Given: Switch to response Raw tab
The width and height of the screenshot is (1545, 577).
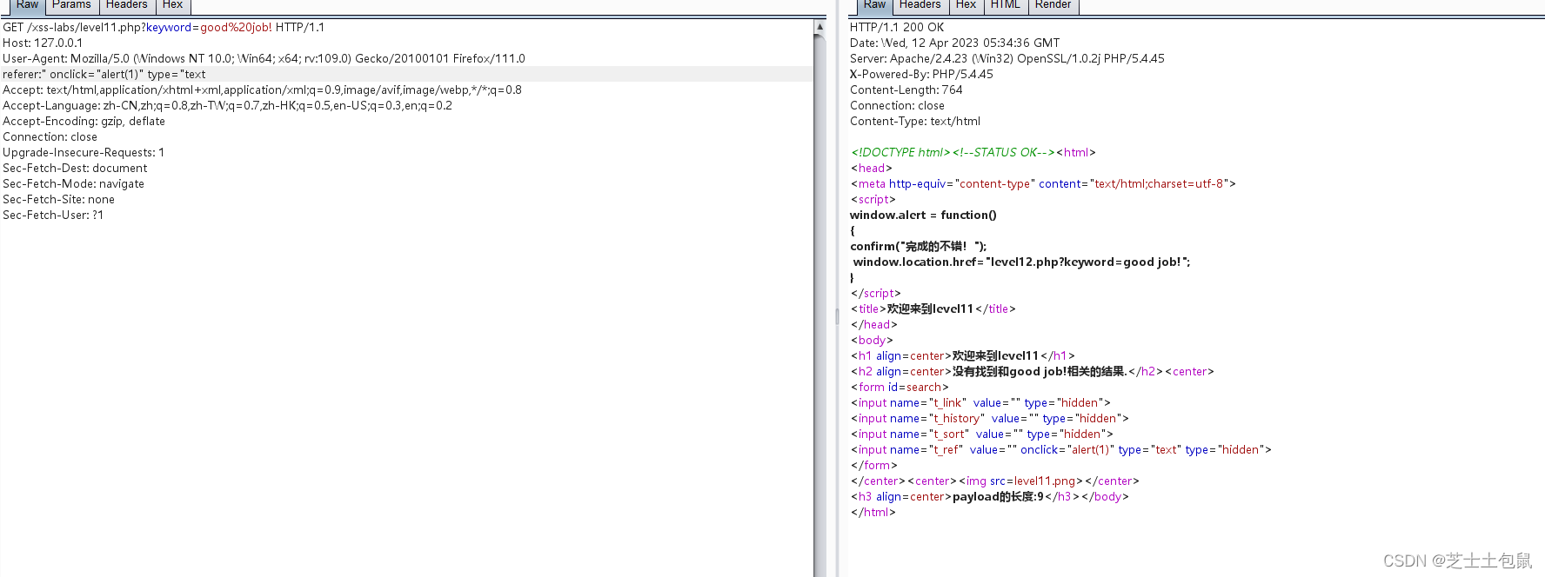Looking at the screenshot, I should click(x=874, y=5).
